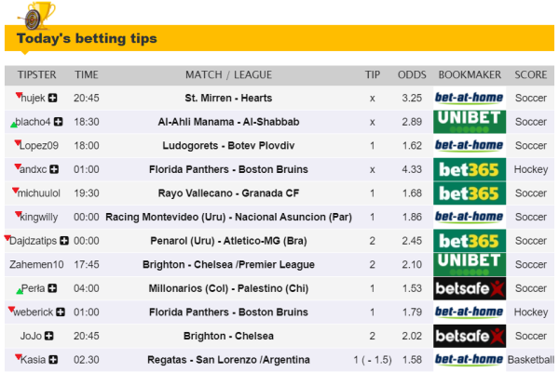
Task: Open bet-at-home logo in Kasia's row
Action: click(x=469, y=360)
